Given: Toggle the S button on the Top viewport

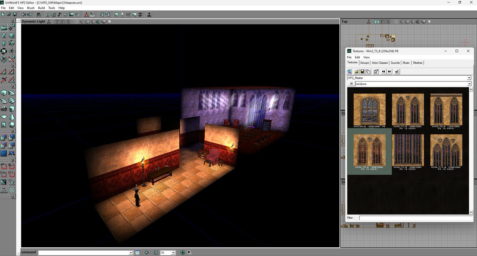Looking at the screenshot, I should coord(388,22).
